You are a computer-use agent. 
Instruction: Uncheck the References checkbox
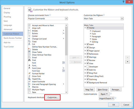click(88, 54)
